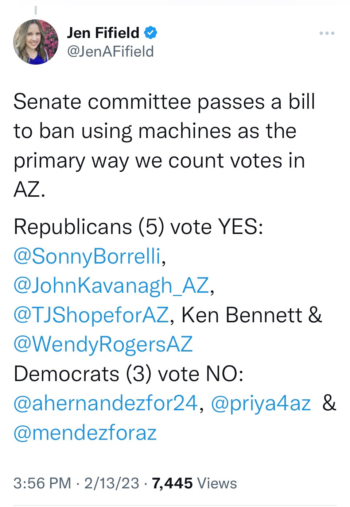Click the blue checkmark author verification icon
Screen dimensions: 350x507
151,32
